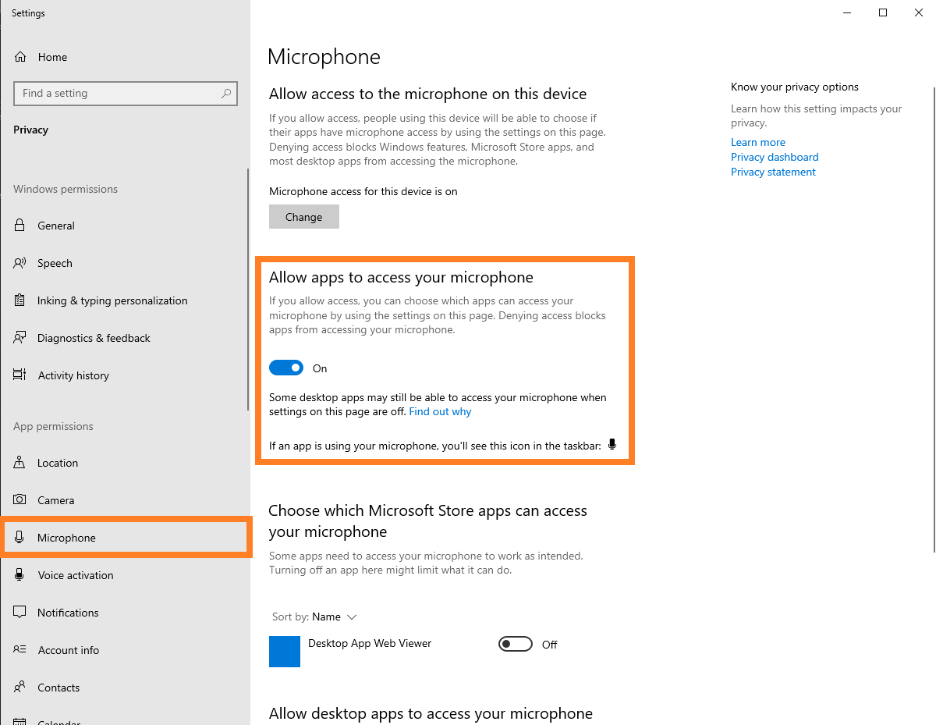Open the Privacy statement link
Screen dimensions: 936x725
coord(773,172)
